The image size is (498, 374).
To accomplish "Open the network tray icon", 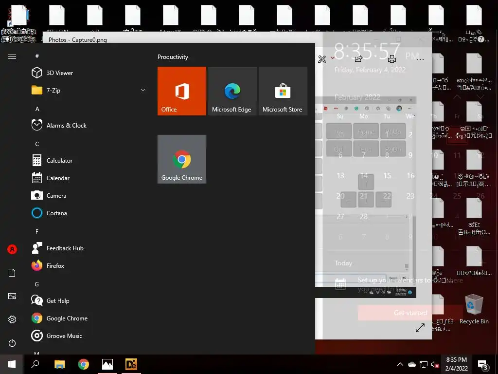I will pyautogui.click(x=424, y=364).
